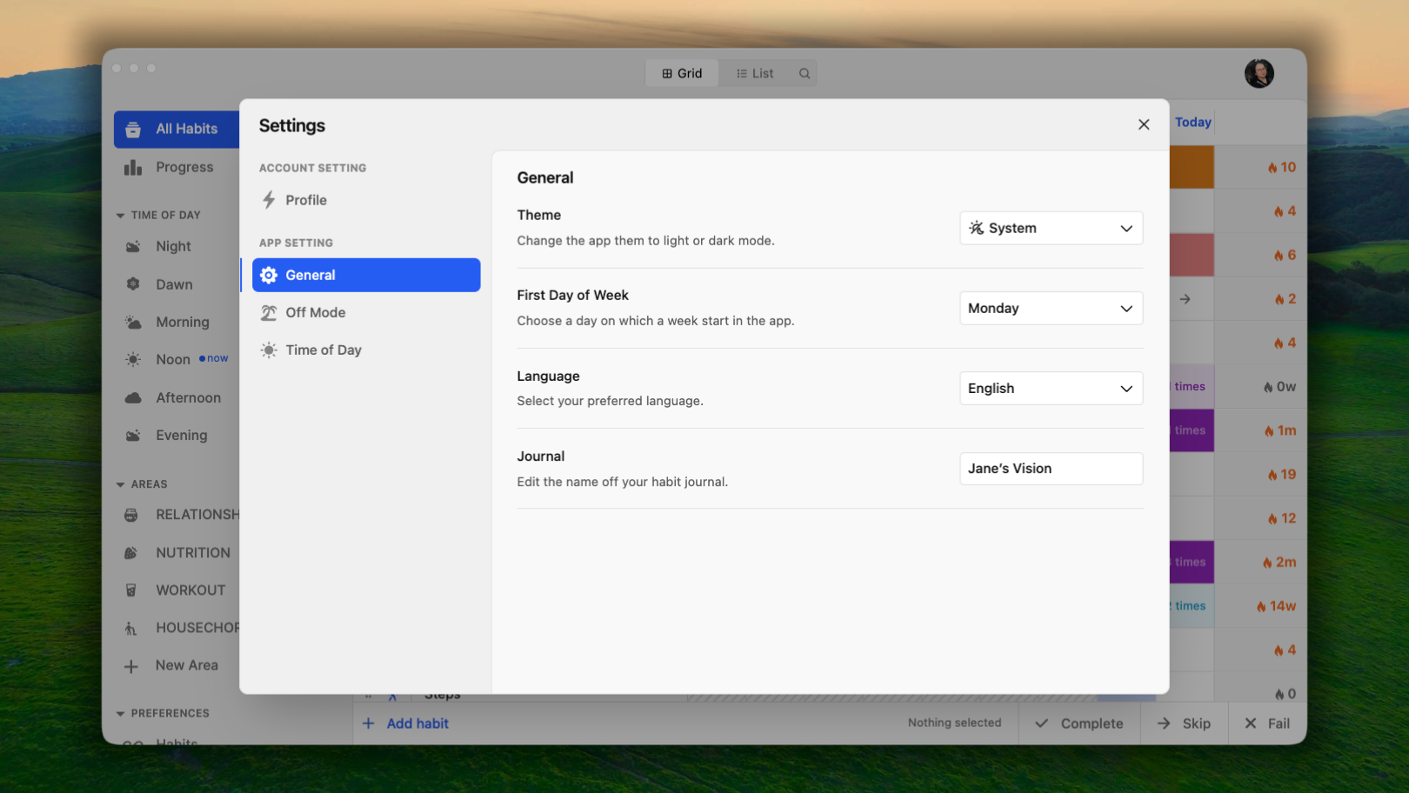Click the Skip button

[x=1185, y=723]
